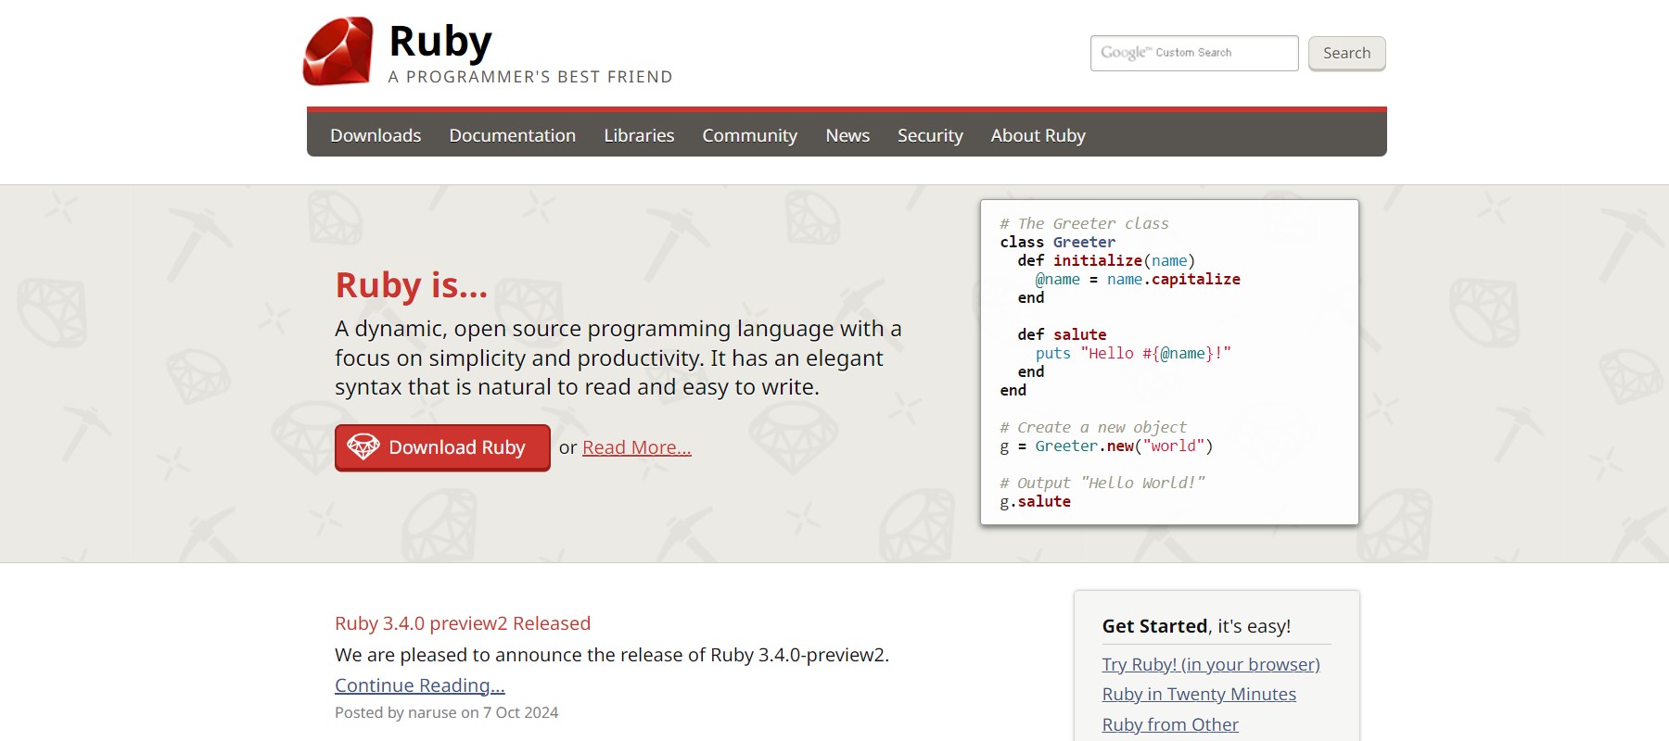Click the gem icon in Download button
Image resolution: width=1669 pixels, height=741 pixels.
363,447
